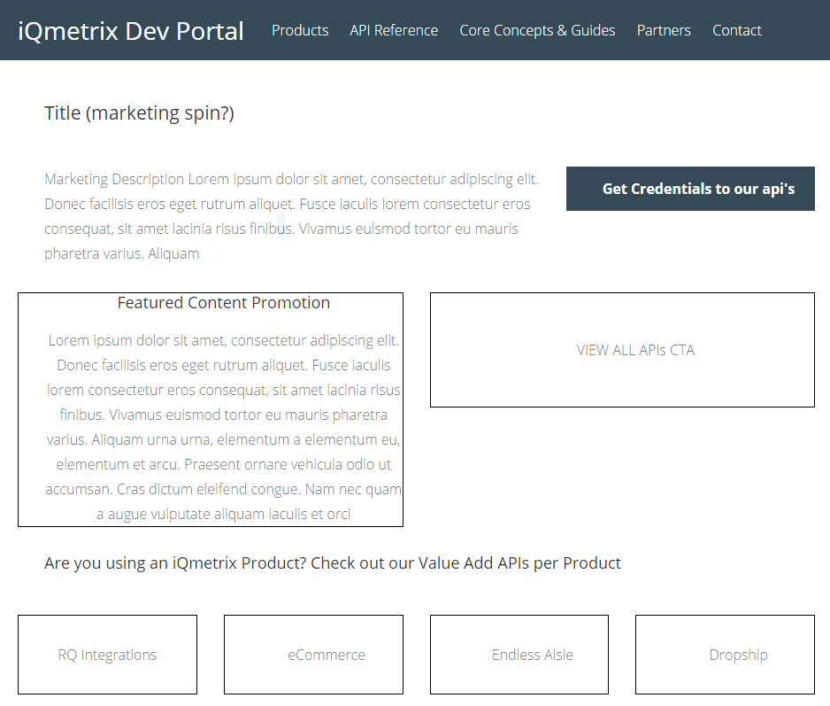Open the RQ Integrations product tile
Image resolution: width=830 pixels, height=706 pixels.
pyautogui.click(x=107, y=655)
